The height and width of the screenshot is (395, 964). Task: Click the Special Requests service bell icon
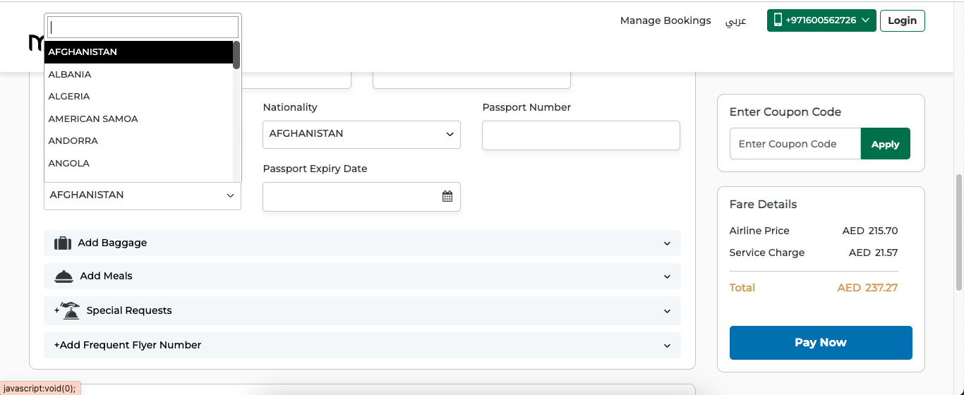click(x=71, y=310)
